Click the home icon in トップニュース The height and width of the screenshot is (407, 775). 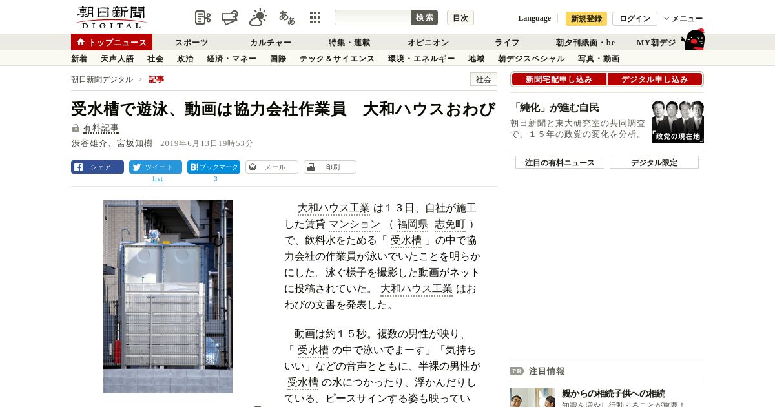point(81,42)
